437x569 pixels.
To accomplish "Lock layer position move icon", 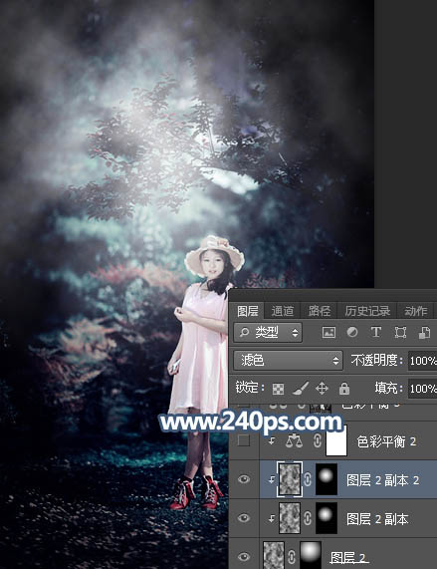I will (x=322, y=389).
